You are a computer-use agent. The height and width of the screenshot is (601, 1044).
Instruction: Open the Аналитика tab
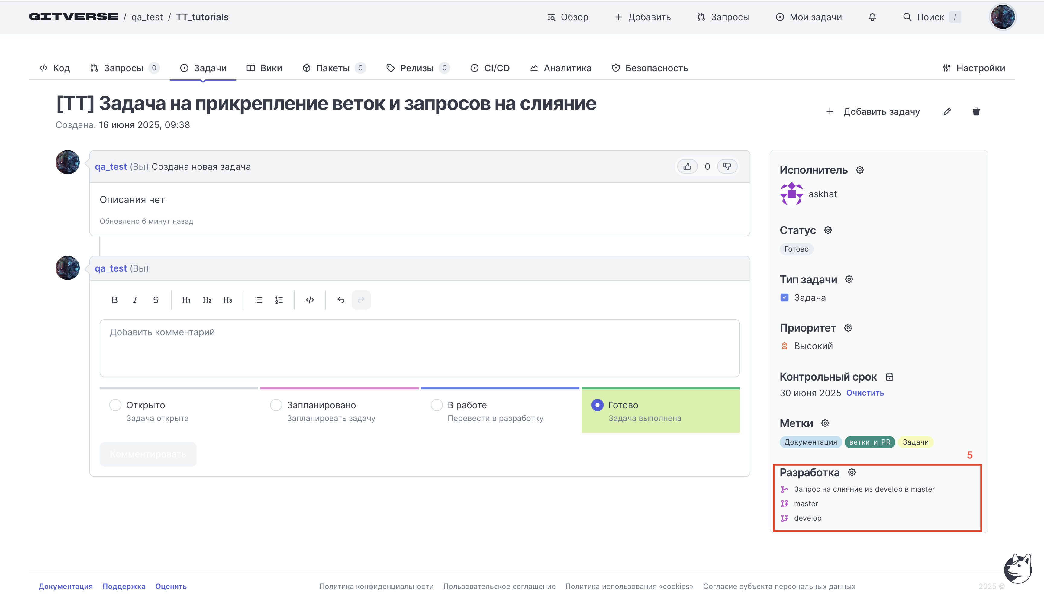tap(561, 68)
